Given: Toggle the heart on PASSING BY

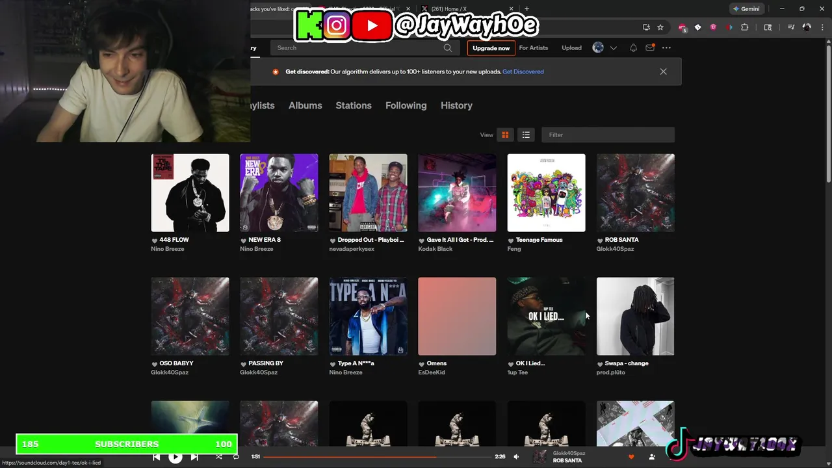Looking at the screenshot, I should click(244, 363).
